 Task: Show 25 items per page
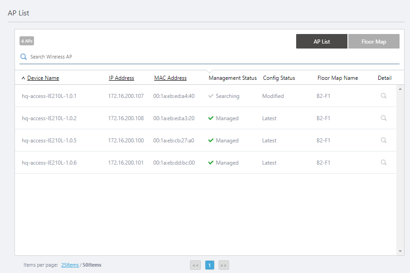(70, 265)
